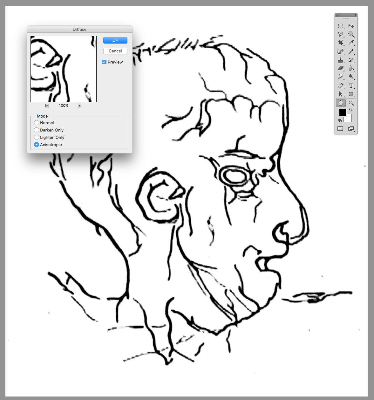Swap foreground and background colors

(x=350, y=110)
